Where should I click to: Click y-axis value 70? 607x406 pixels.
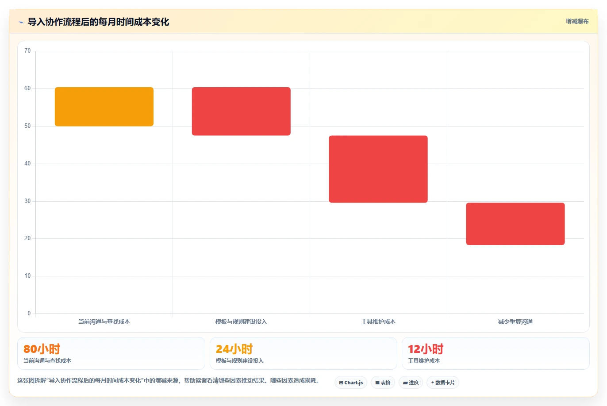point(27,51)
